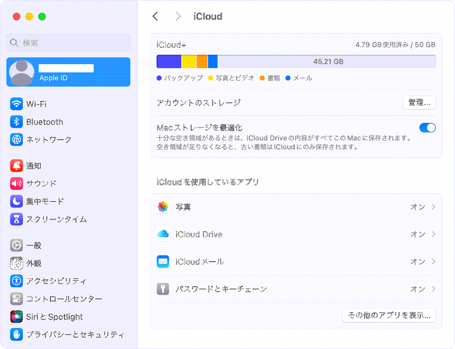Select Wi-Fi in the sidebar
455x349 pixels.
(69, 104)
